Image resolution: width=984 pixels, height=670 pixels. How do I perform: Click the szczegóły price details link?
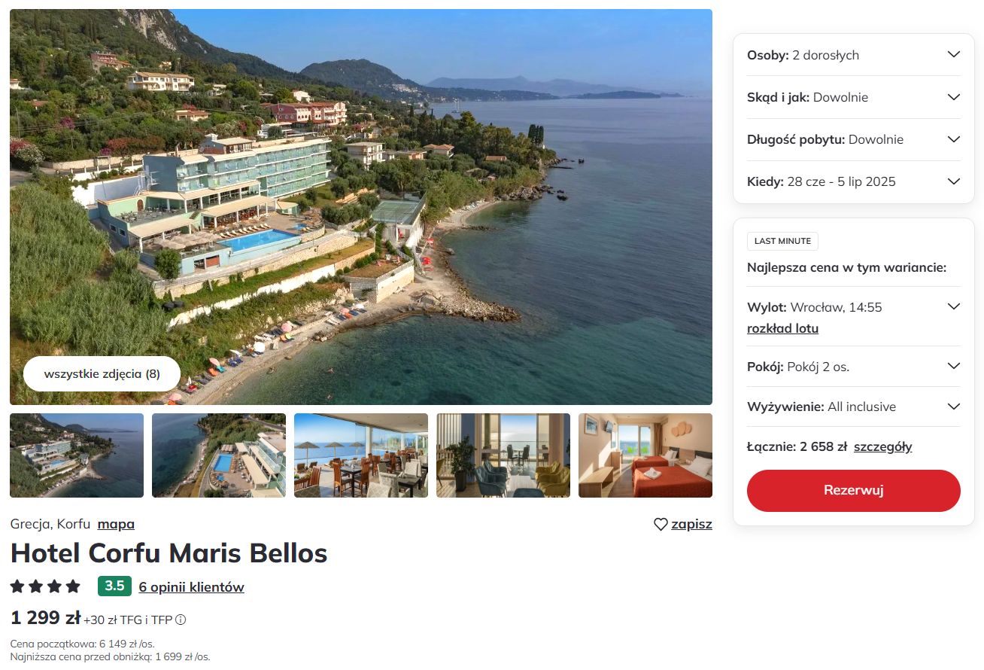(882, 446)
